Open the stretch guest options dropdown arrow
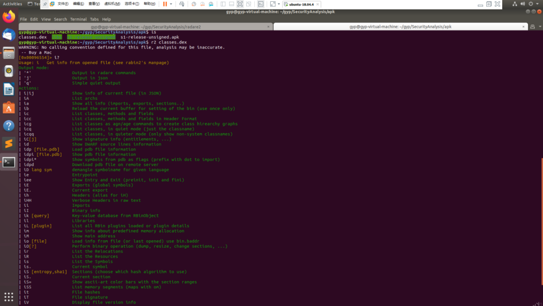Image resolution: width=543 pixels, height=306 pixels. [278, 4]
